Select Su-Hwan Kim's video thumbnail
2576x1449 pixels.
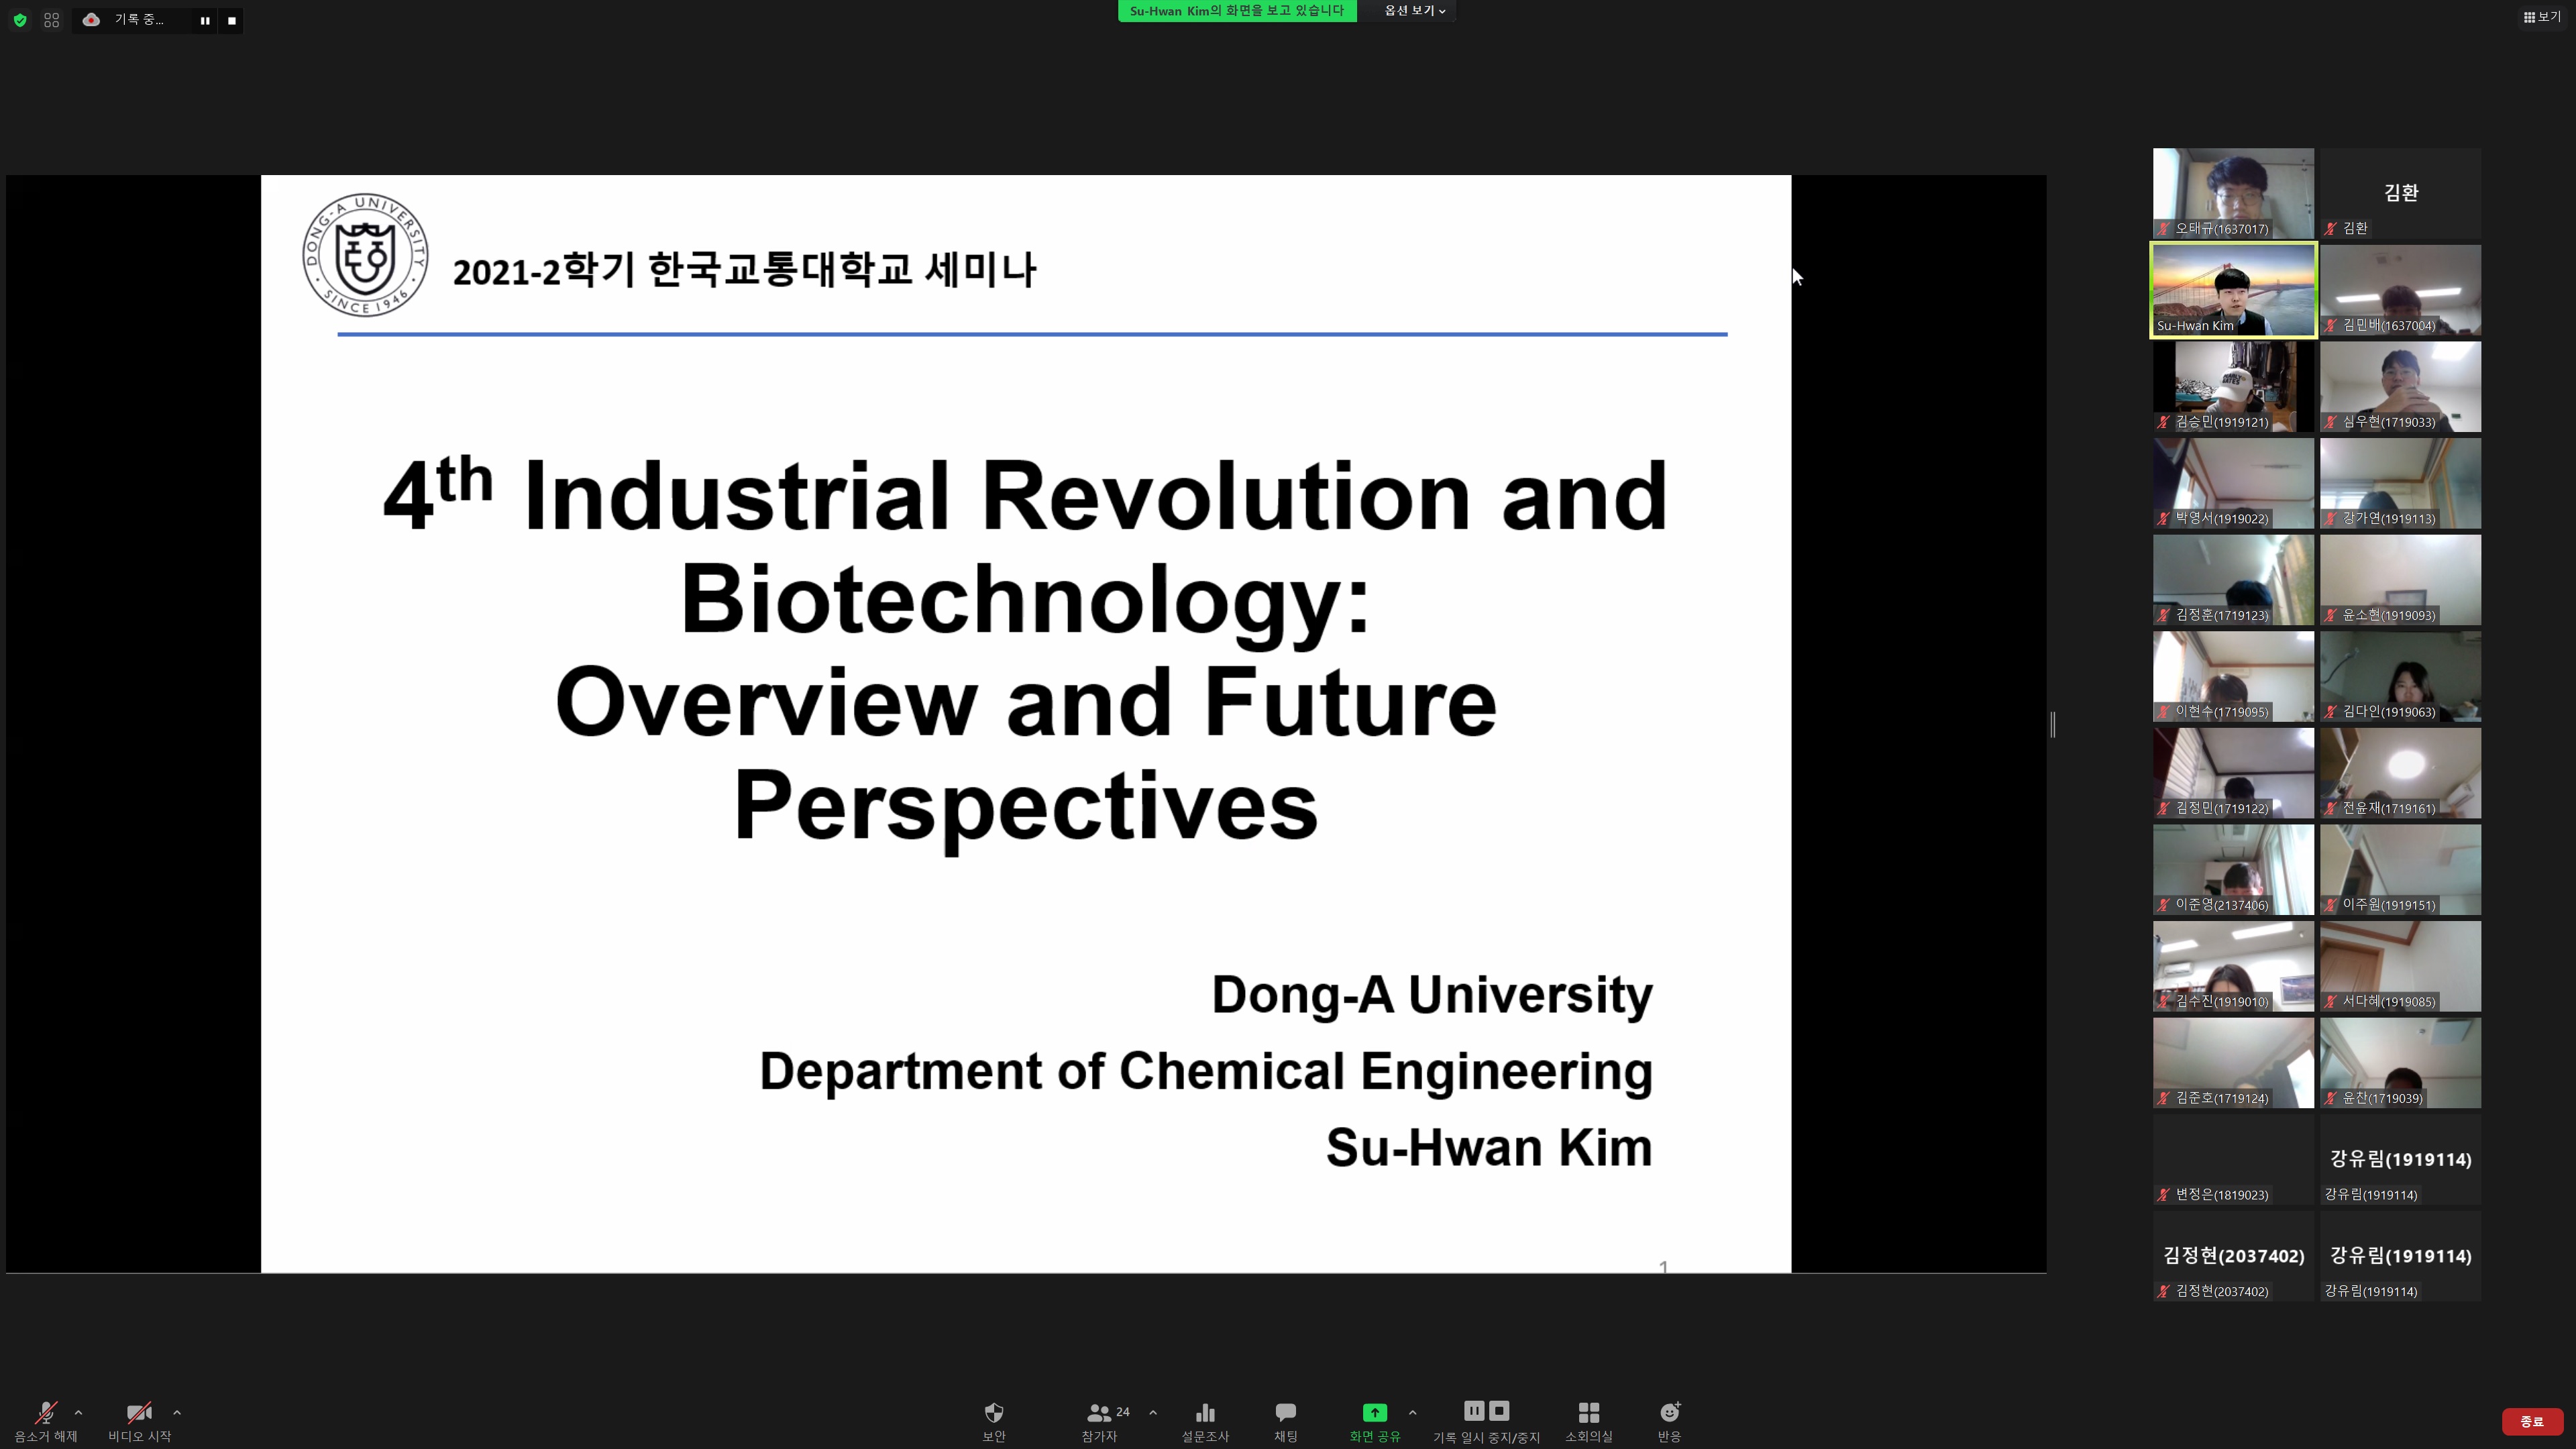2234,290
